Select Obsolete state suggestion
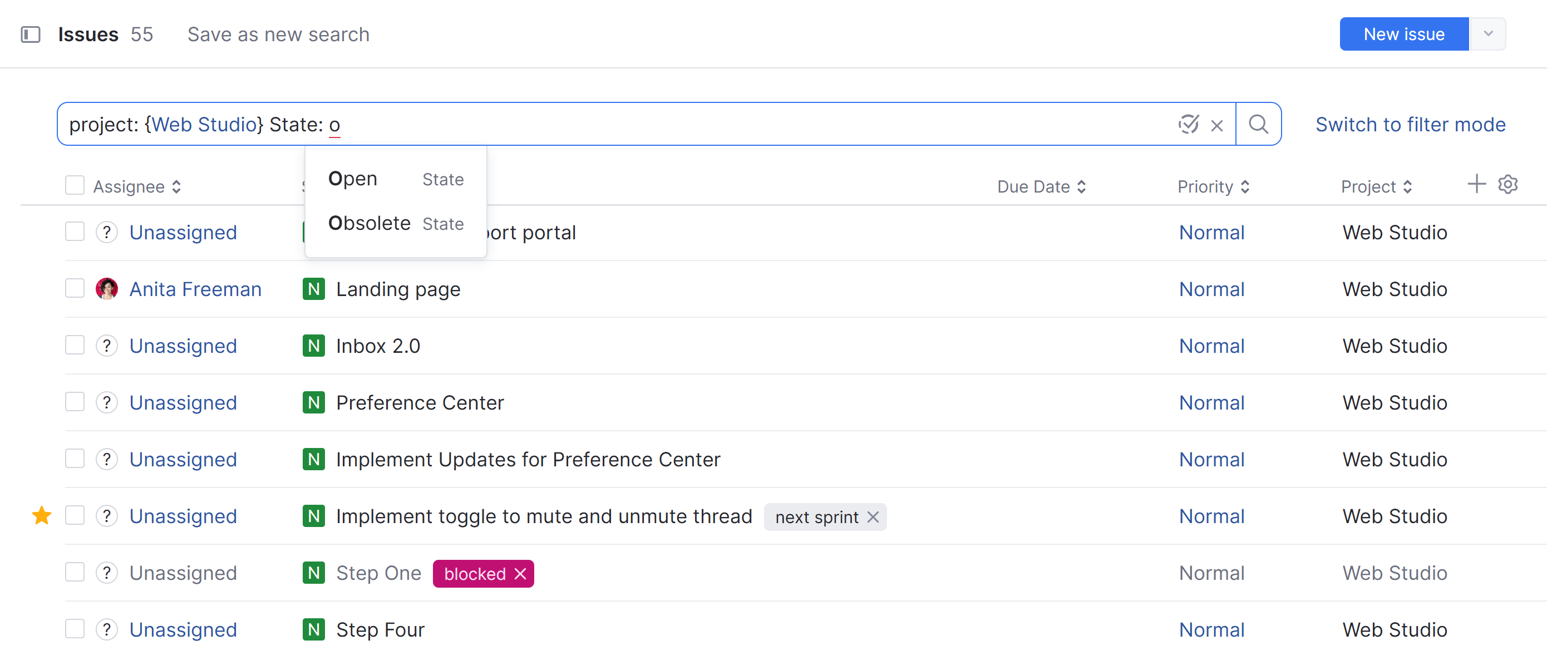 tap(396, 223)
